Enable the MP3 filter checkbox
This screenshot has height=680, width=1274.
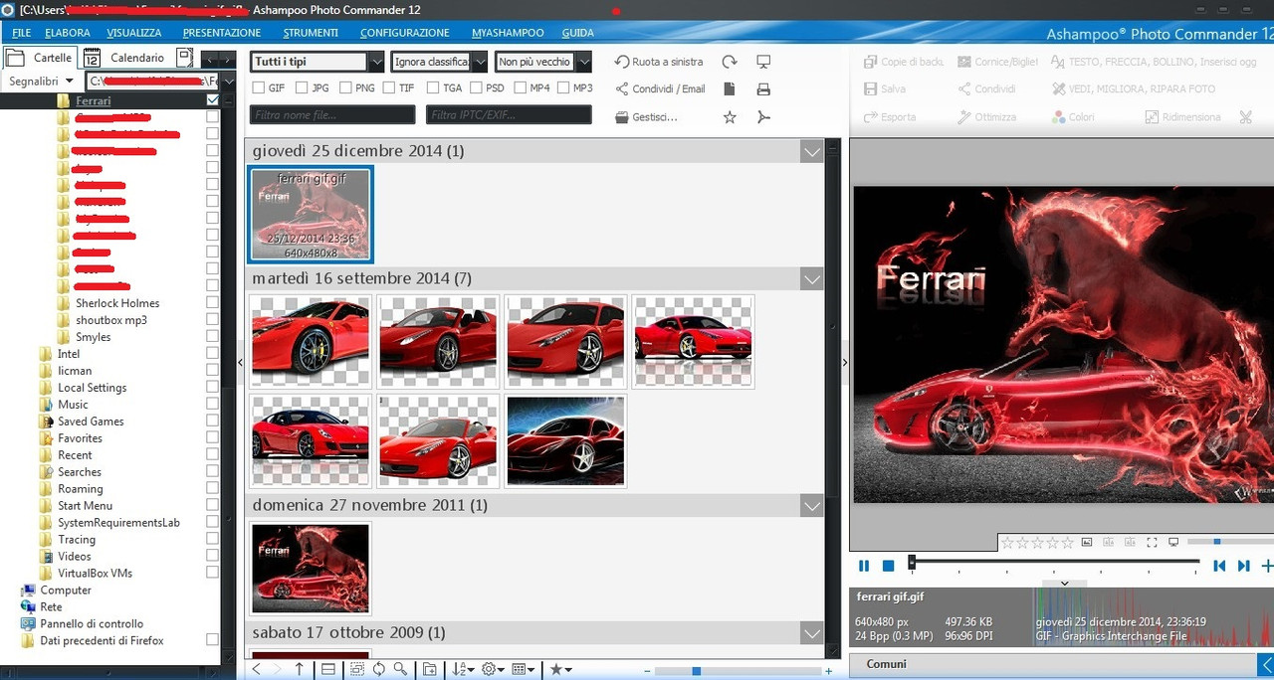(x=563, y=88)
